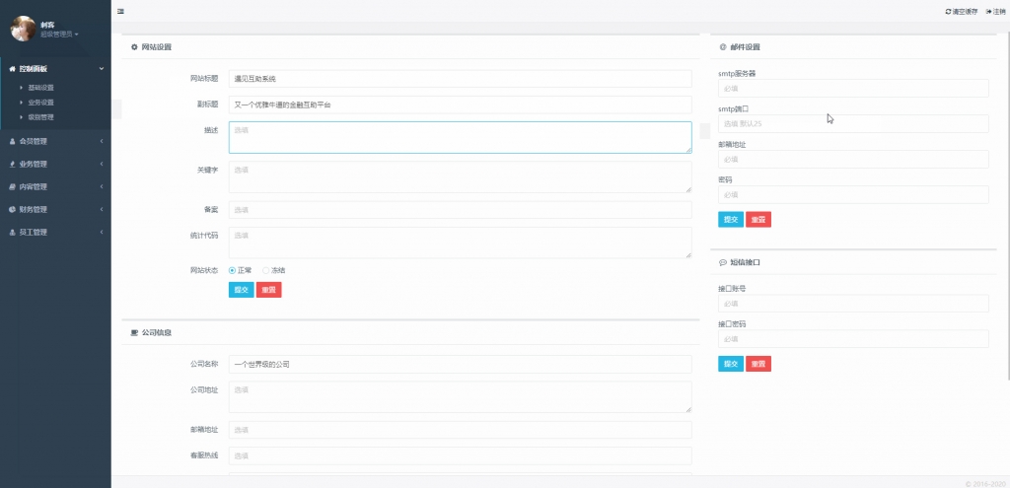This screenshot has width=1010, height=488.
Task: Open the 基础设置 submenu item
Action: 41,87
